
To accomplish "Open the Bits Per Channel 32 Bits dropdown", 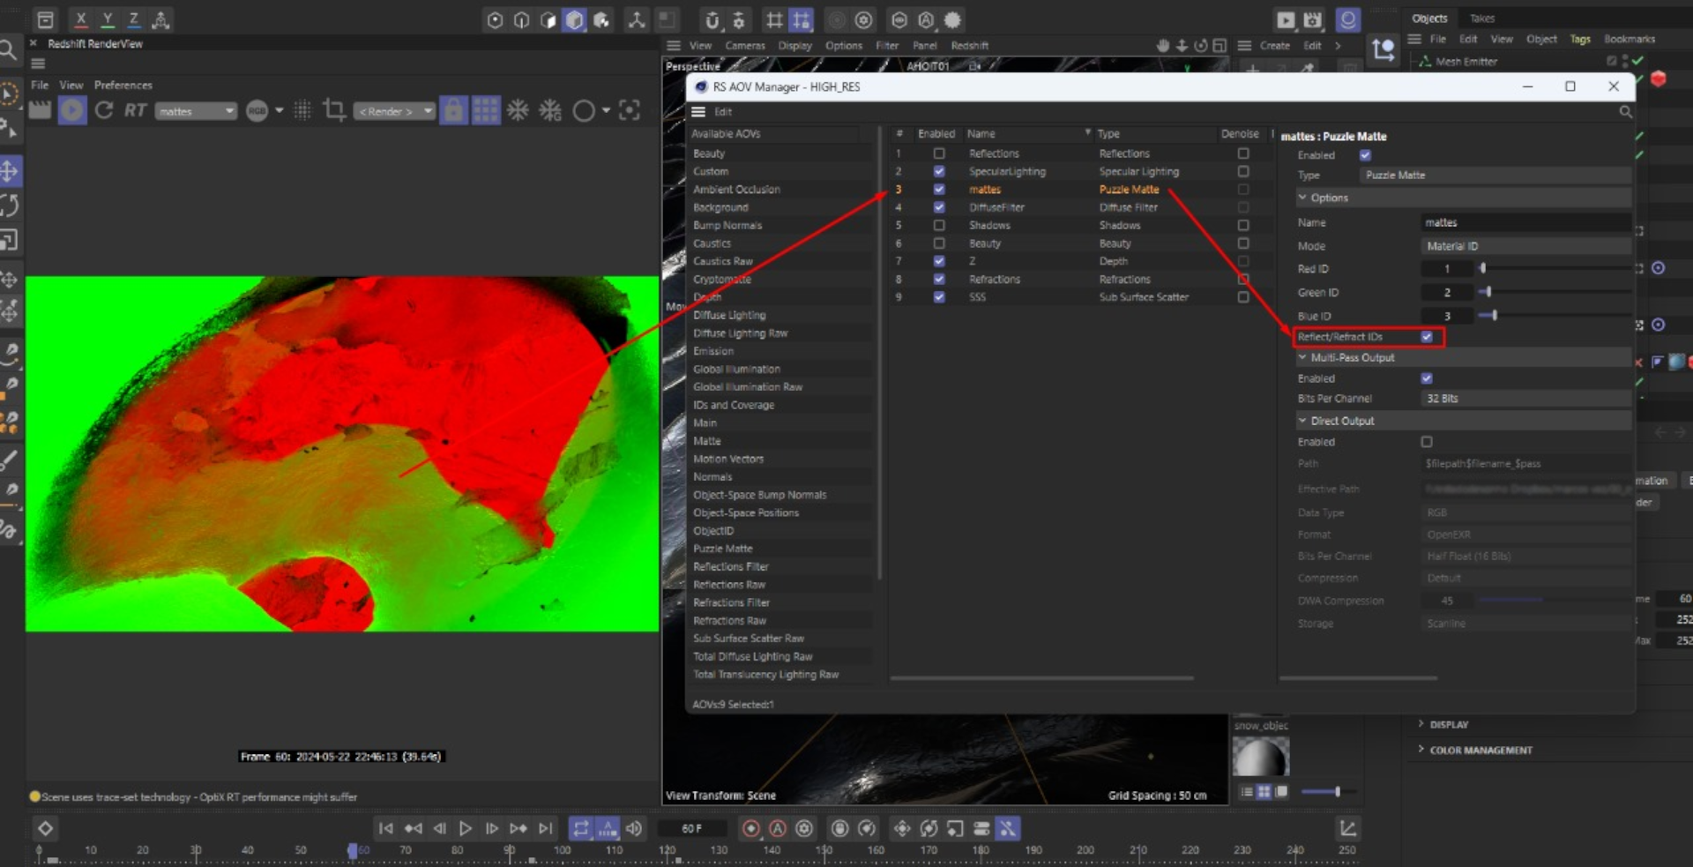I will (x=1525, y=399).
